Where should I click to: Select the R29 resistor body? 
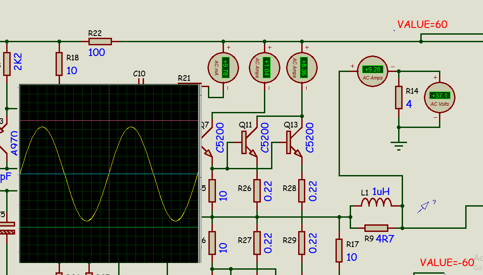point(302,243)
